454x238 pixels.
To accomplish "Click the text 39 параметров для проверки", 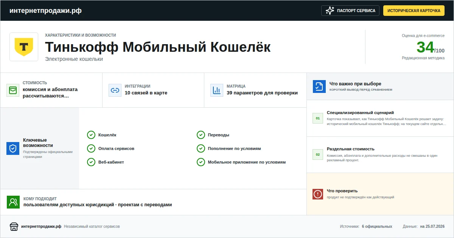I will pyautogui.click(x=262, y=93).
